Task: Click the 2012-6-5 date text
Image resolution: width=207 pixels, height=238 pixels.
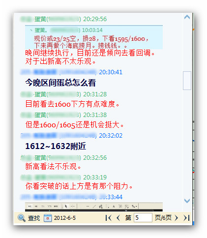Action: [65, 218]
